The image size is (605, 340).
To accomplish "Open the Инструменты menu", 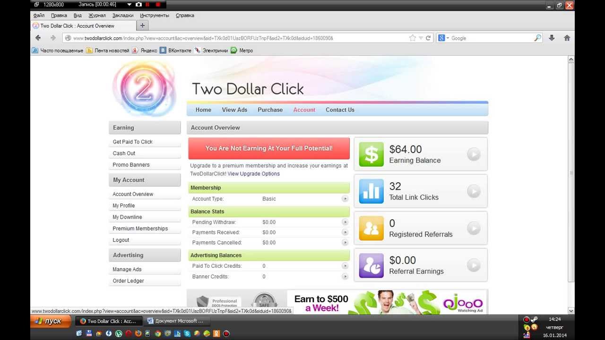I will [155, 15].
